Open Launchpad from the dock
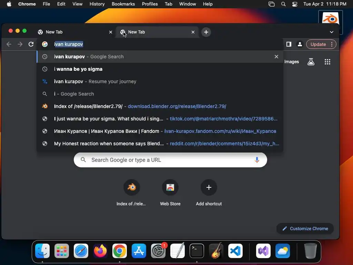Screen dimensions: 353x265 (62, 251)
